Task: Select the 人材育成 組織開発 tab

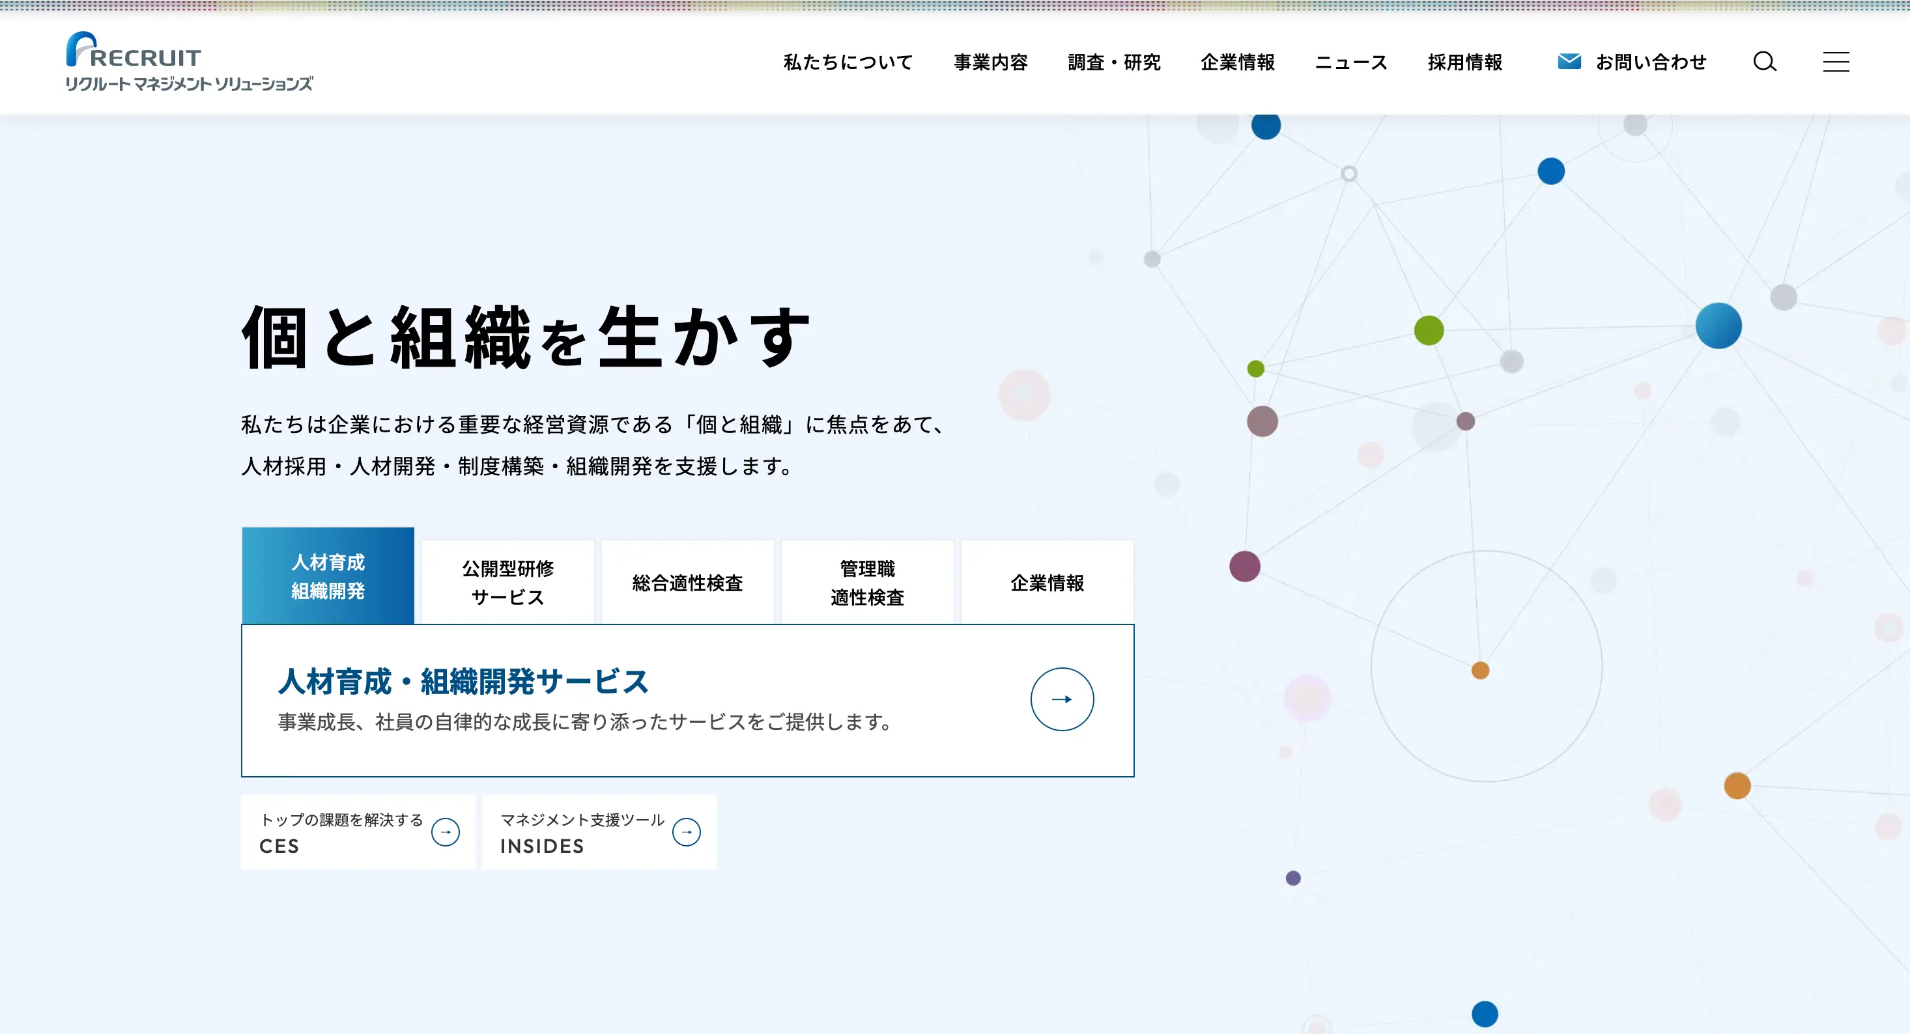Action: (328, 576)
